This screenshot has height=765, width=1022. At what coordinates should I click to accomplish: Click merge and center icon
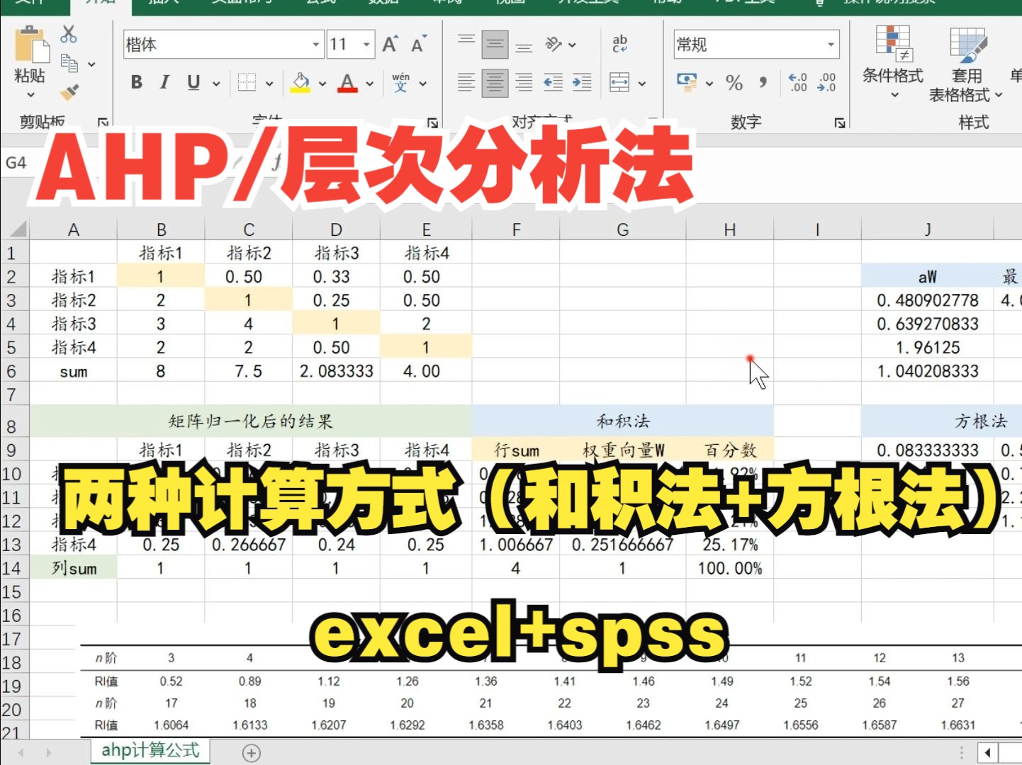[619, 83]
